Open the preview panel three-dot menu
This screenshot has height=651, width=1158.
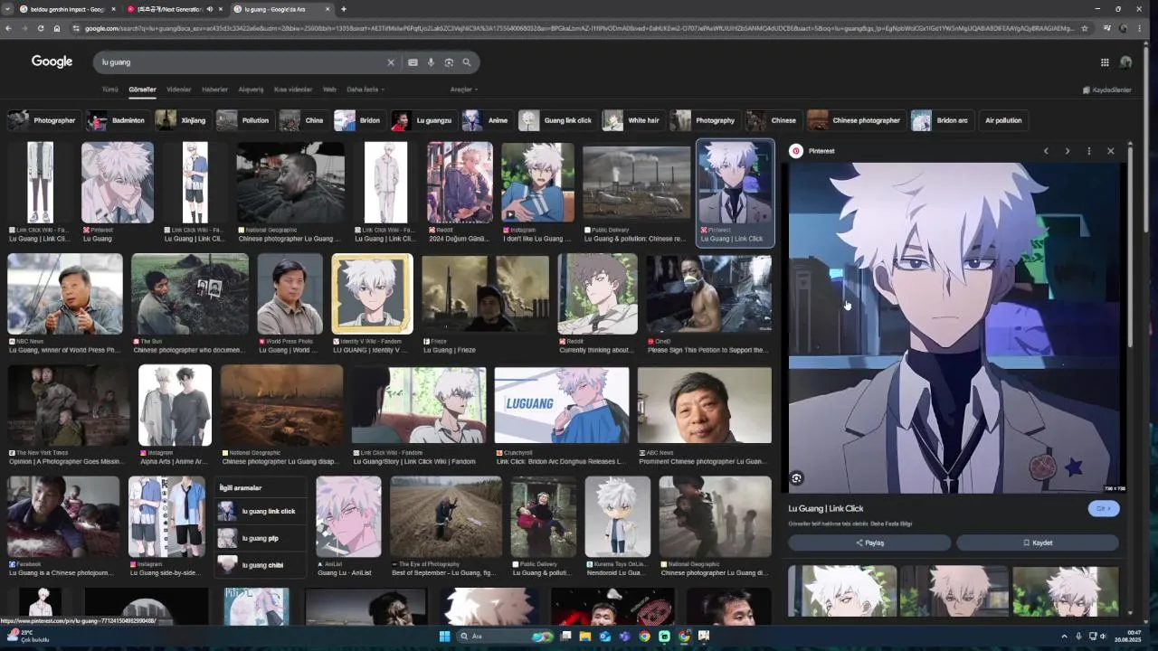pyautogui.click(x=1089, y=151)
